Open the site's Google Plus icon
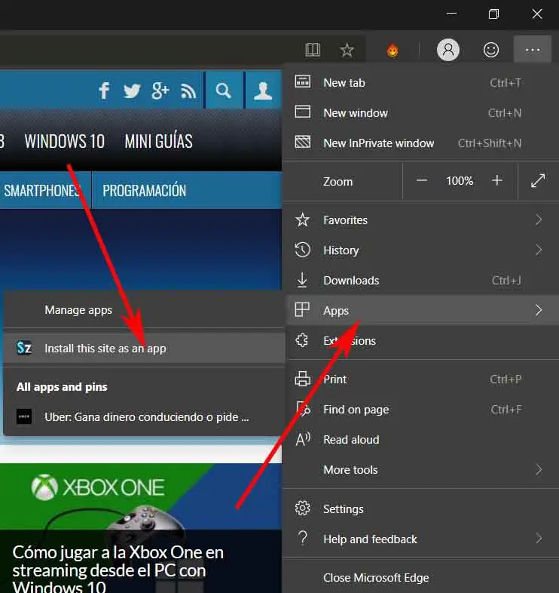Screen dimensions: 559x593 point(160,91)
